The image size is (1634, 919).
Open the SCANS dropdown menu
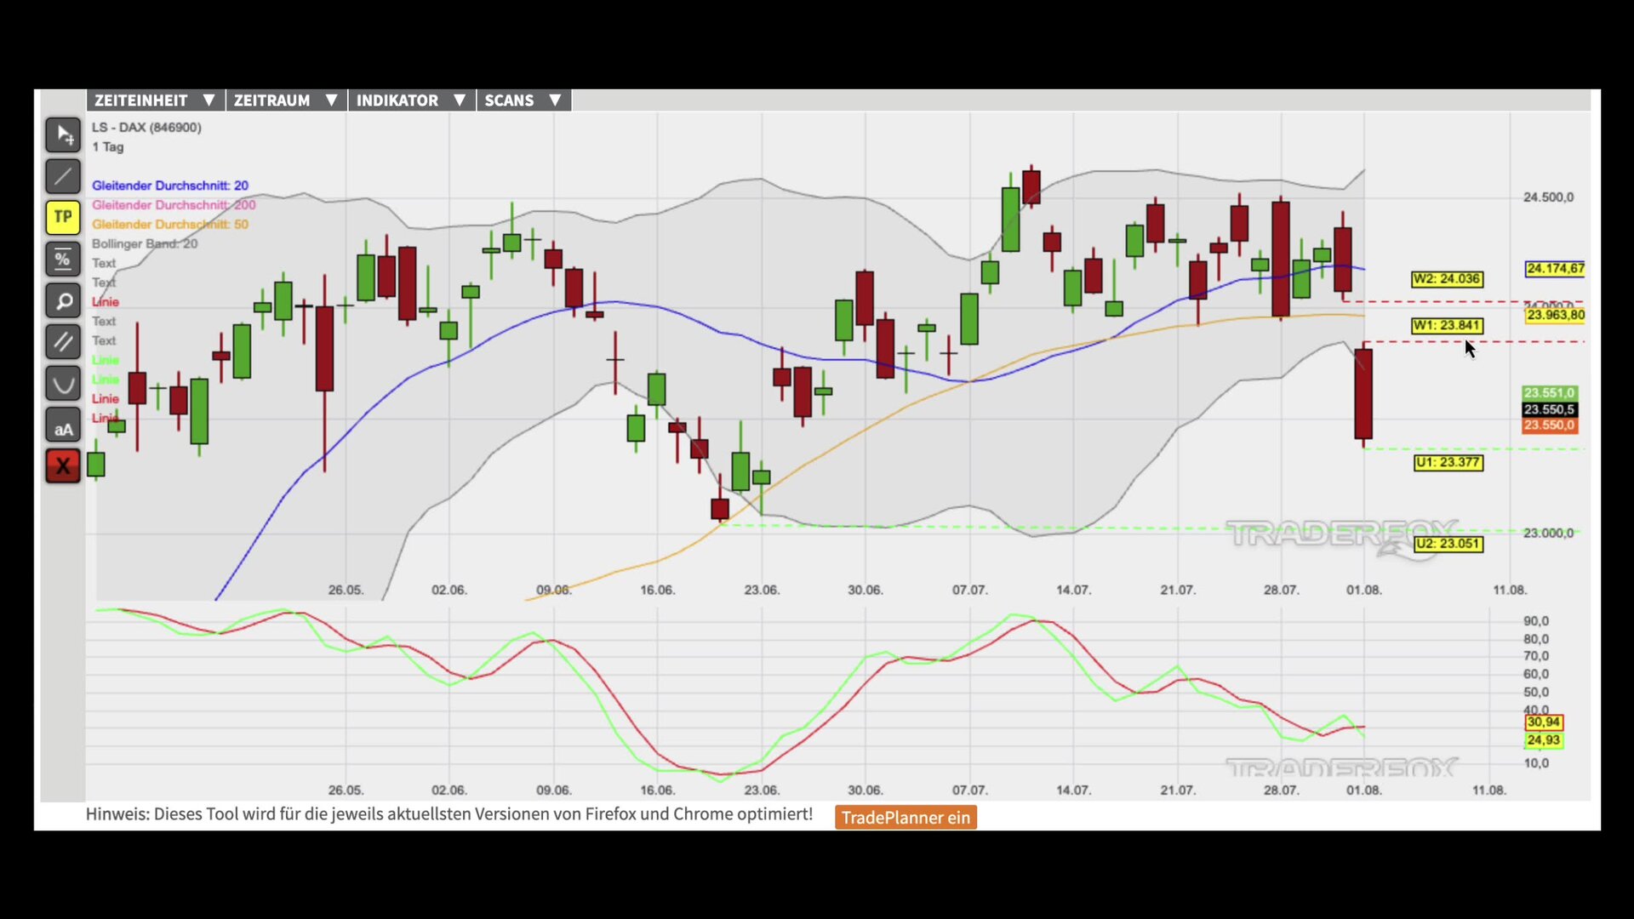(523, 100)
